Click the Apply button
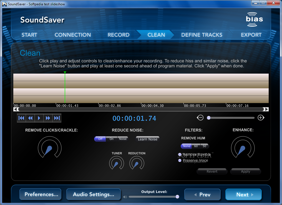282x205 pixels. [245, 171]
